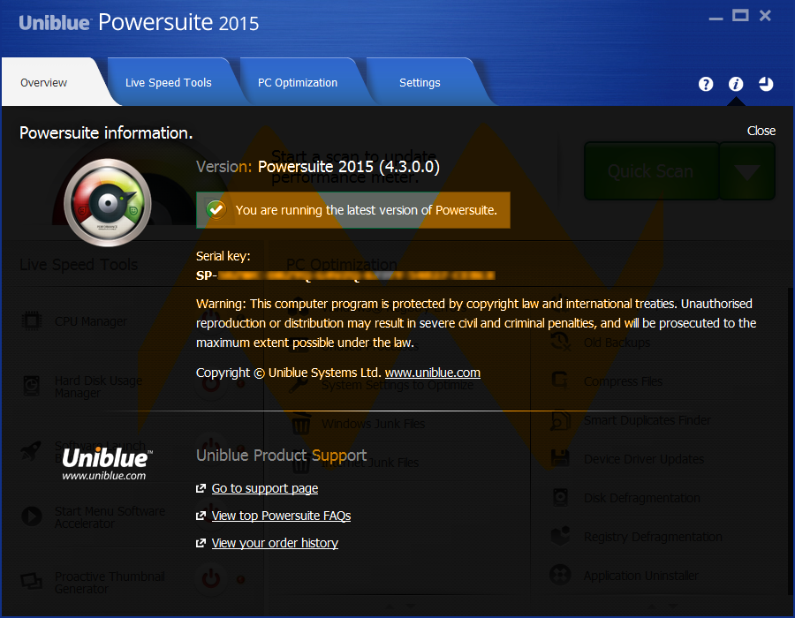The image size is (795, 618).
Task: Close the Uniblue Powersuite 2015 window
Action: click(765, 16)
